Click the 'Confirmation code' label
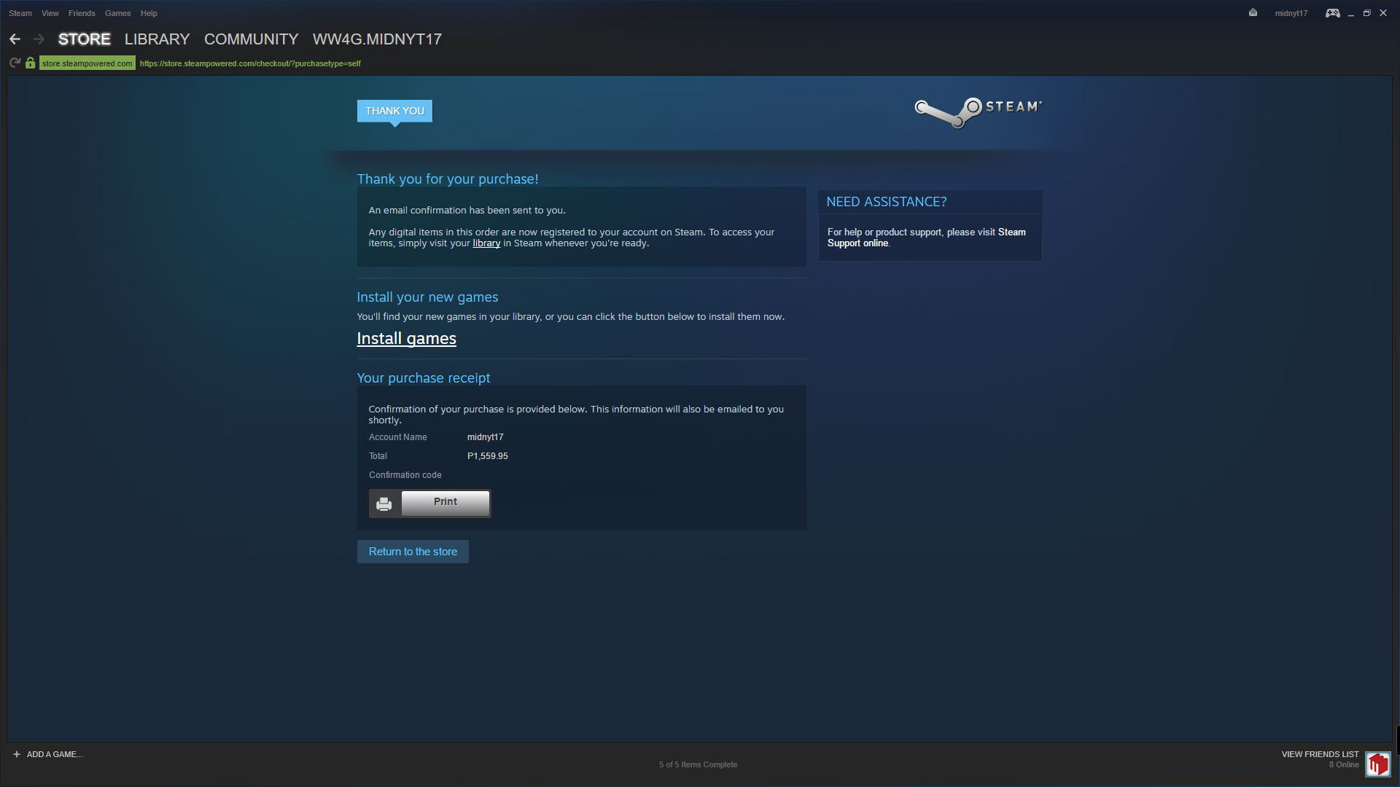1400x787 pixels. 405,475
